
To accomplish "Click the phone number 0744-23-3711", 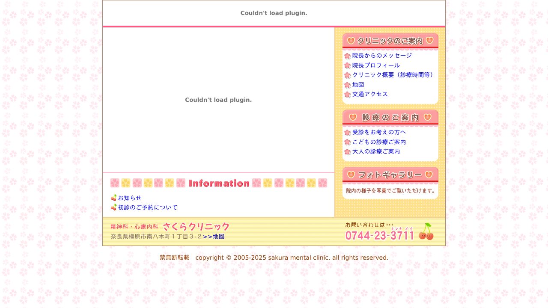I will pos(379,236).
